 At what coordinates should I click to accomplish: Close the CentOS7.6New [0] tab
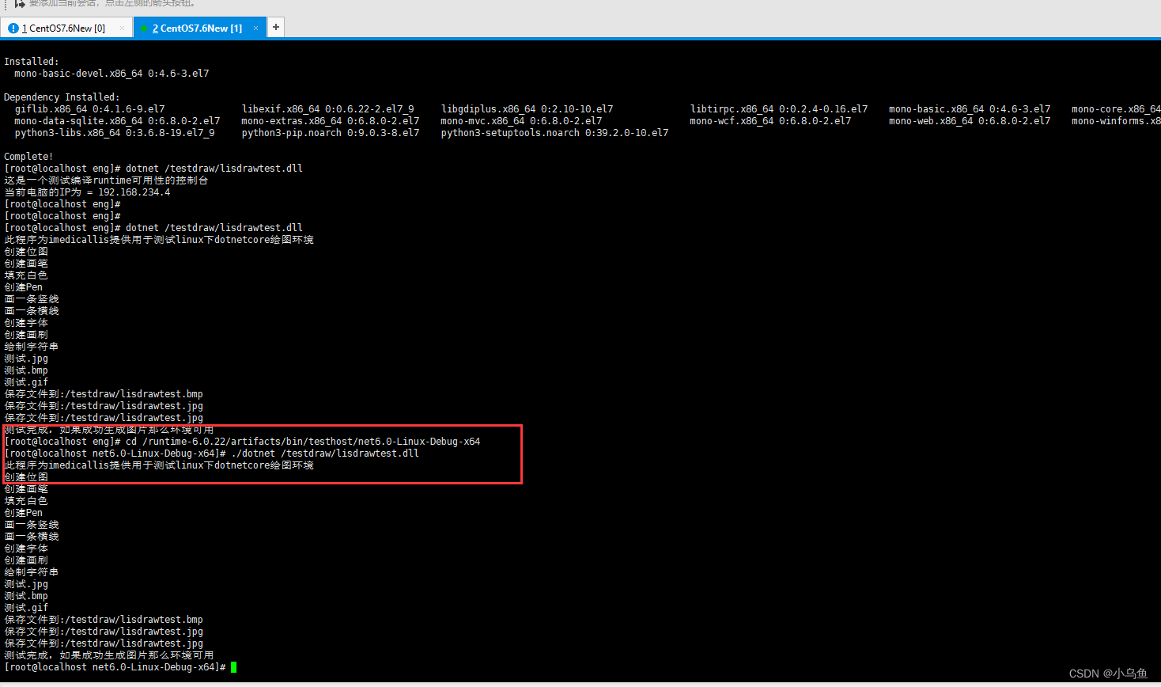tap(123, 26)
